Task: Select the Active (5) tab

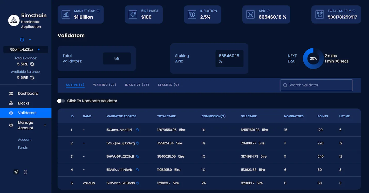Action: coord(75,85)
